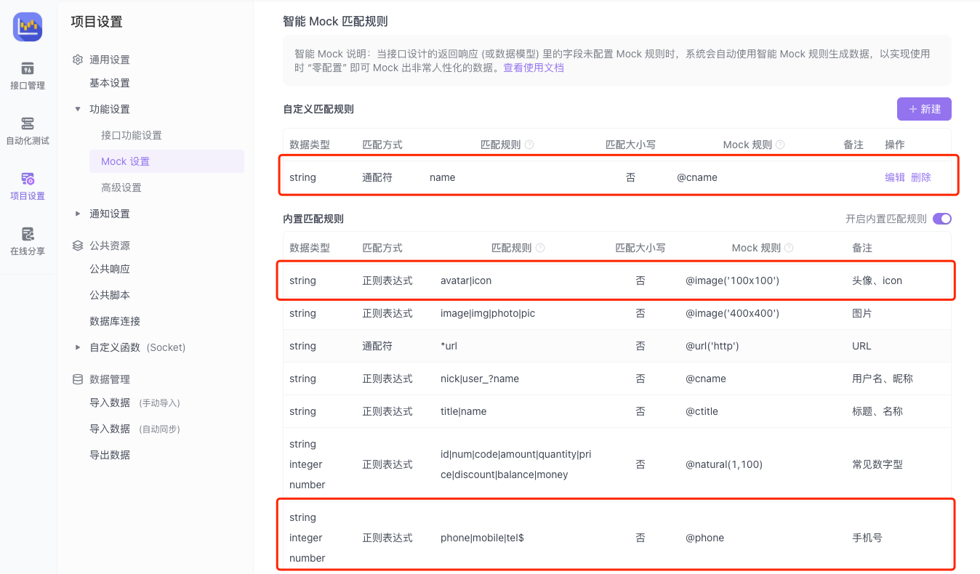Edit the name wildcard custom rule
The width and height of the screenshot is (980, 574).
pyautogui.click(x=895, y=177)
